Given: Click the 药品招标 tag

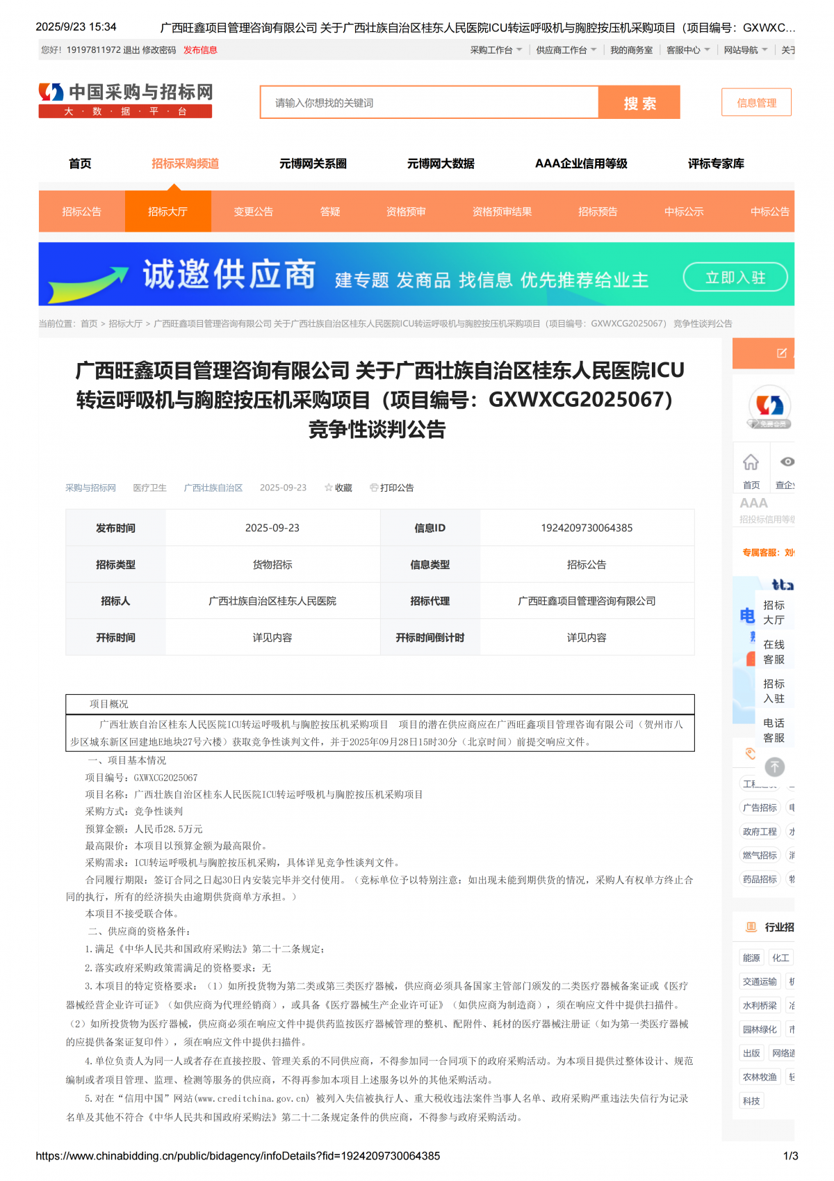Looking at the screenshot, I should [760, 879].
